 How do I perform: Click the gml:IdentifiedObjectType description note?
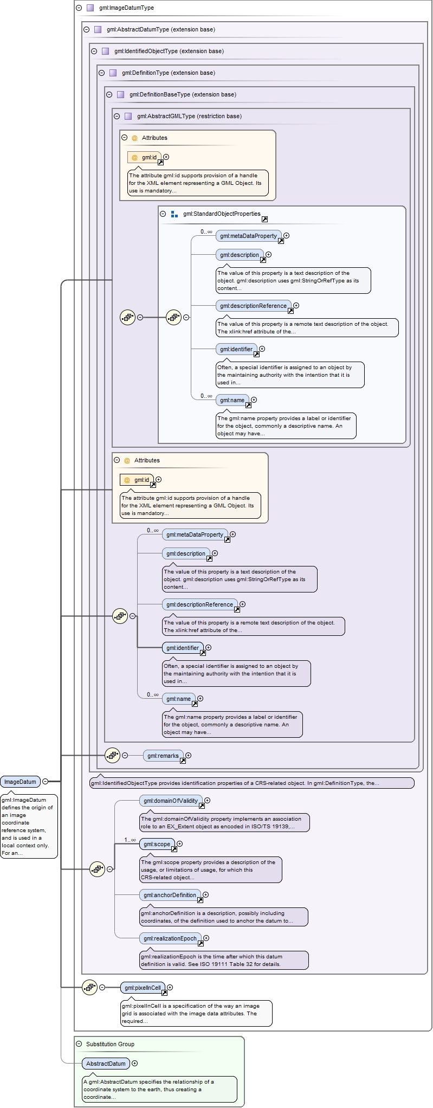click(252, 783)
